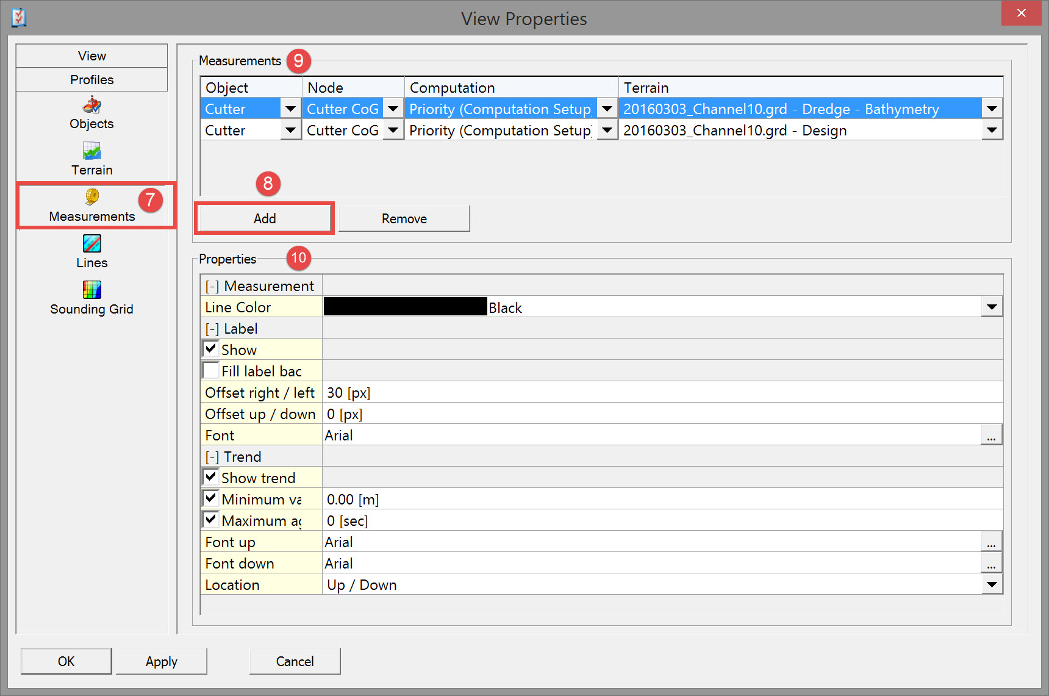Open font picker for Font down
This screenshot has width=1049, height=696.
[x=991, y=564]
